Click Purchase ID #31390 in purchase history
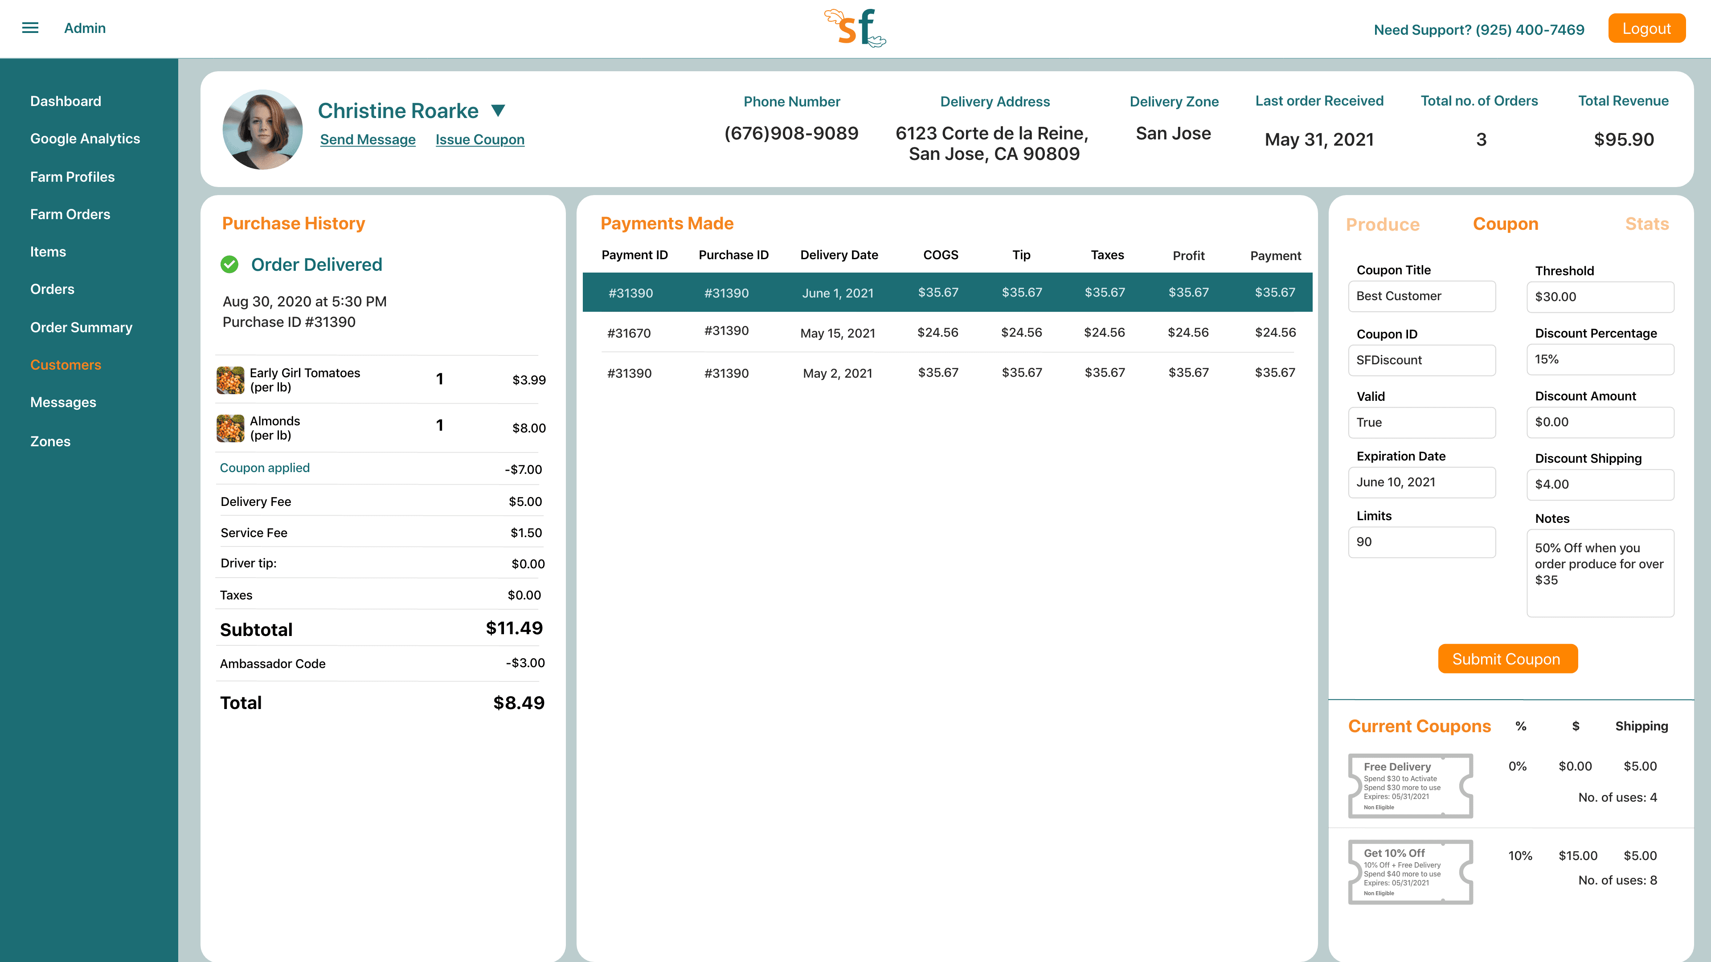Viewport: 1711px width, 962px height. pyautogui.click(x=289, y=322)
